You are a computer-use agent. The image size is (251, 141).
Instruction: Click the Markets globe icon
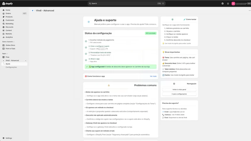(x=3, y=34)
